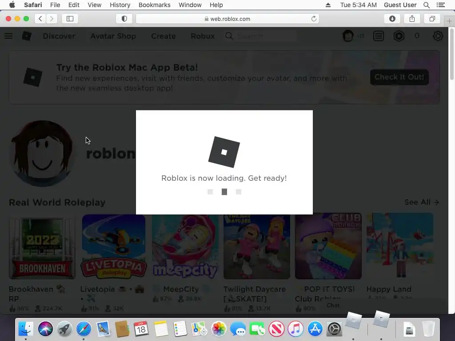
Task: Show Safari sidebar
Action: pyautogui.click(x=70, y=19)
